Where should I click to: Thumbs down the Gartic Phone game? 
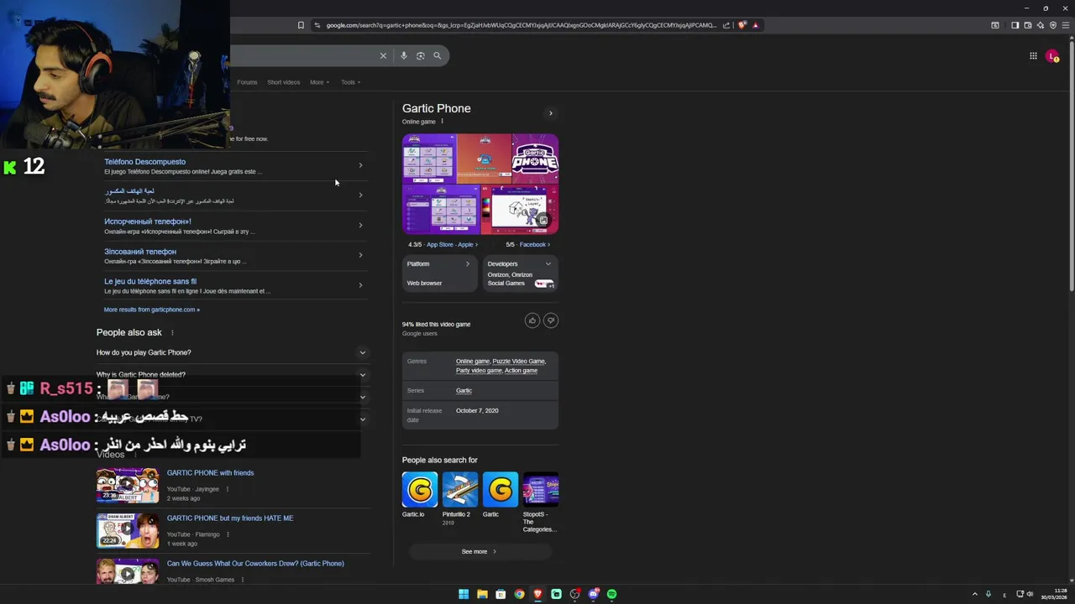click(x=551, y=320)
